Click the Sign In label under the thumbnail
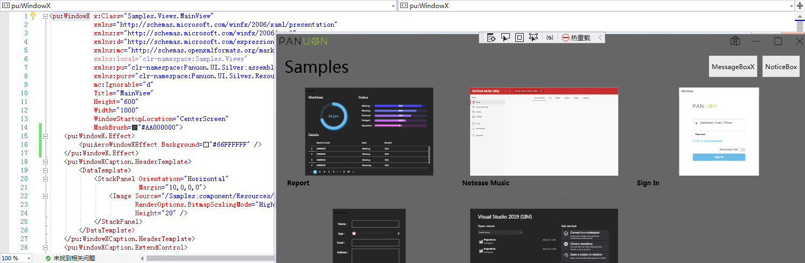The width and height of the screenshot is (805, 263). pyautogui.click(x=648, y=183)
